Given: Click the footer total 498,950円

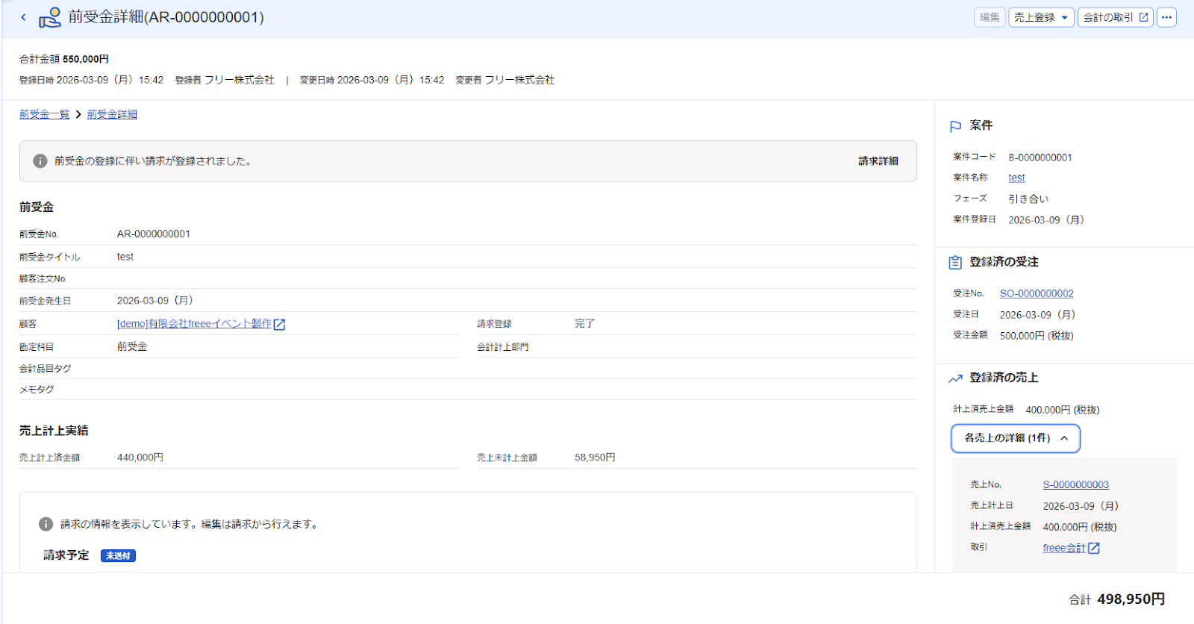Looking at the screenshot, I should (x=1131, y=599).
